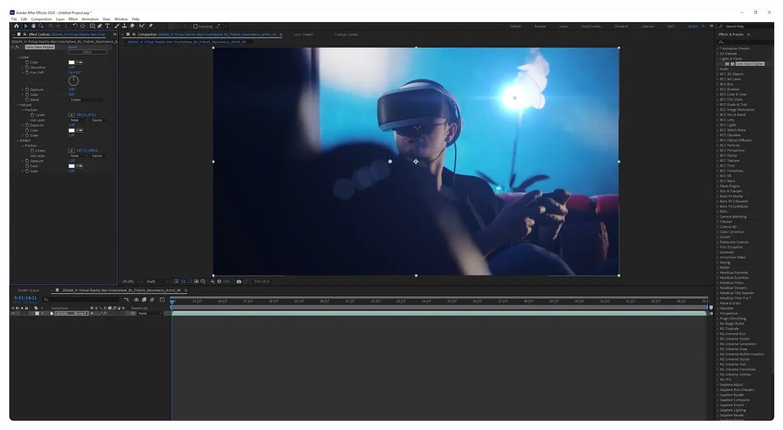Select the Hand tool in the toolbar
This screenshot has width=783, height=430.
[33, 26]
